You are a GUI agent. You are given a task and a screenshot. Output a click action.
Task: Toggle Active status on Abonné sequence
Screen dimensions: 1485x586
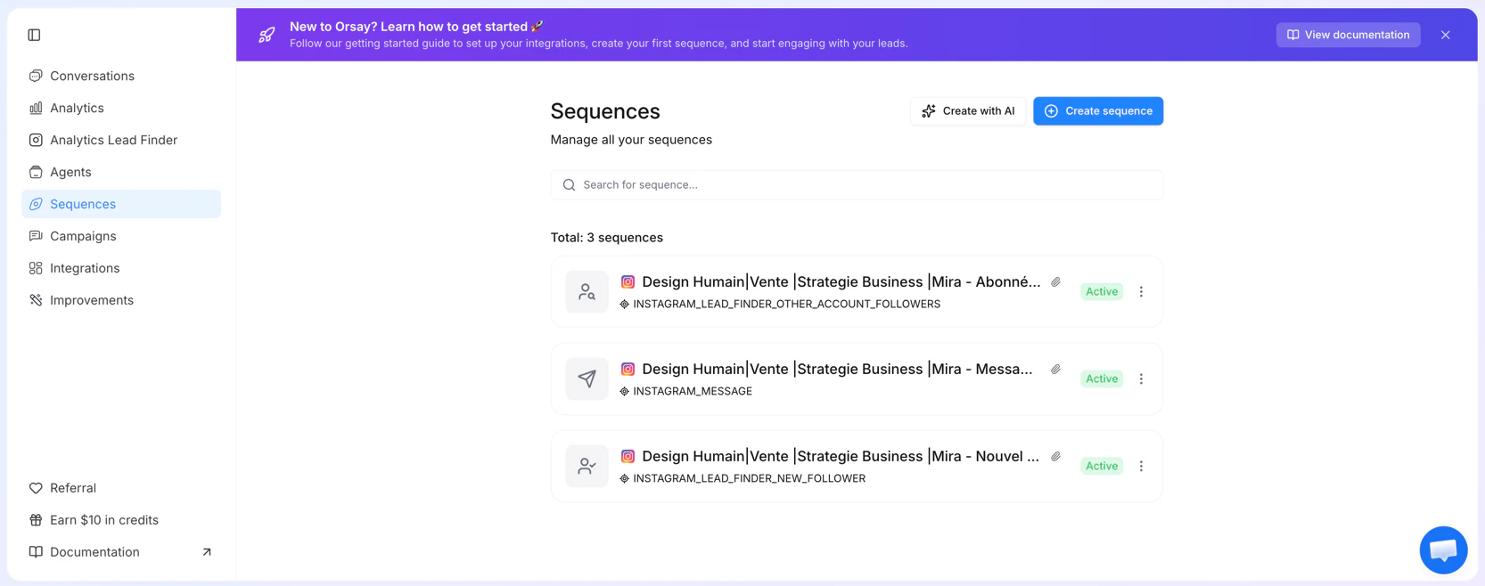click(x=1101, y=291)
